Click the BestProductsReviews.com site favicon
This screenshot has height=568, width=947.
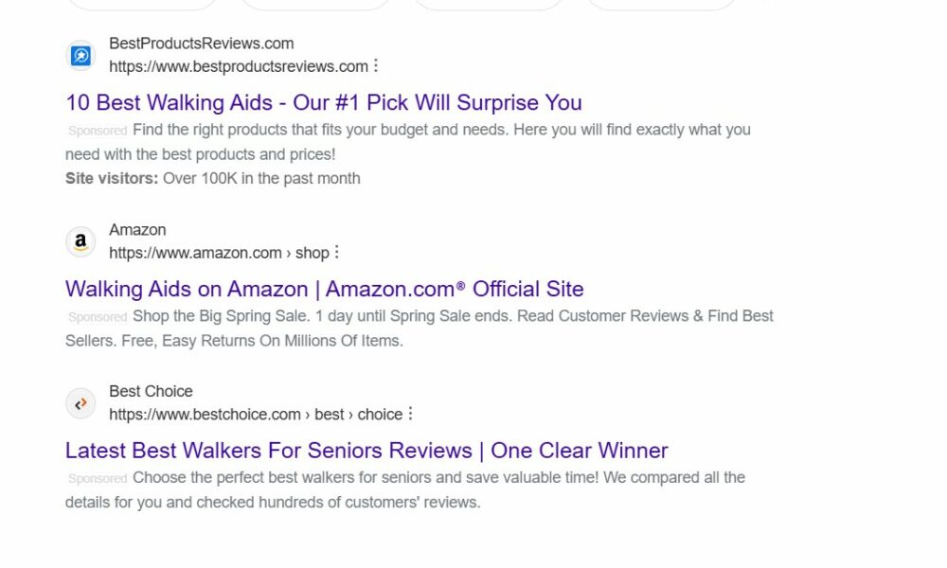[80, 55]
